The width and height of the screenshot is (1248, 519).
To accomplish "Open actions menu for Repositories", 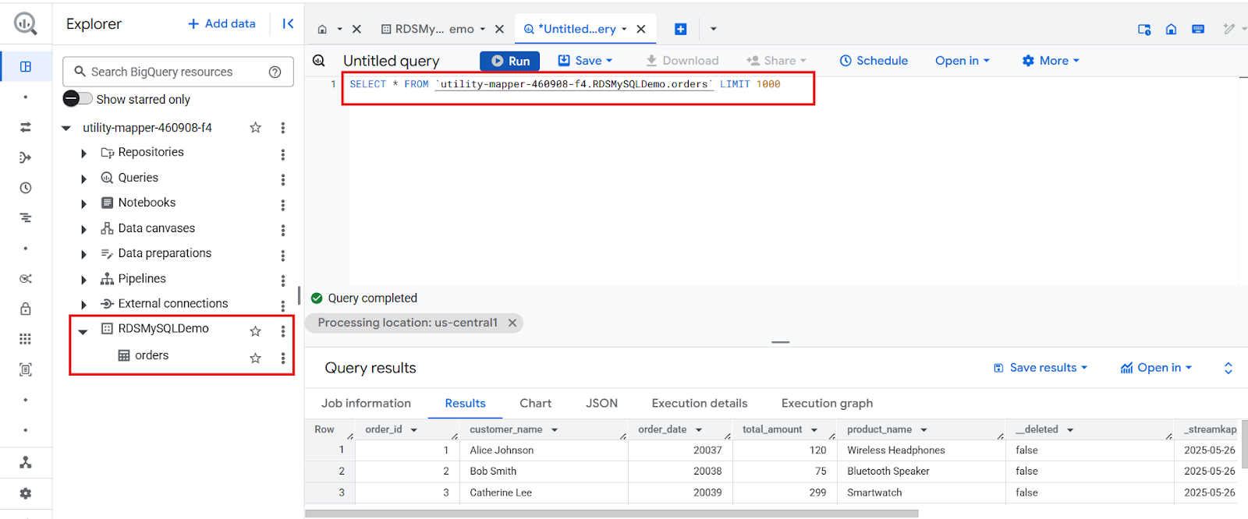I will [282, 154].
